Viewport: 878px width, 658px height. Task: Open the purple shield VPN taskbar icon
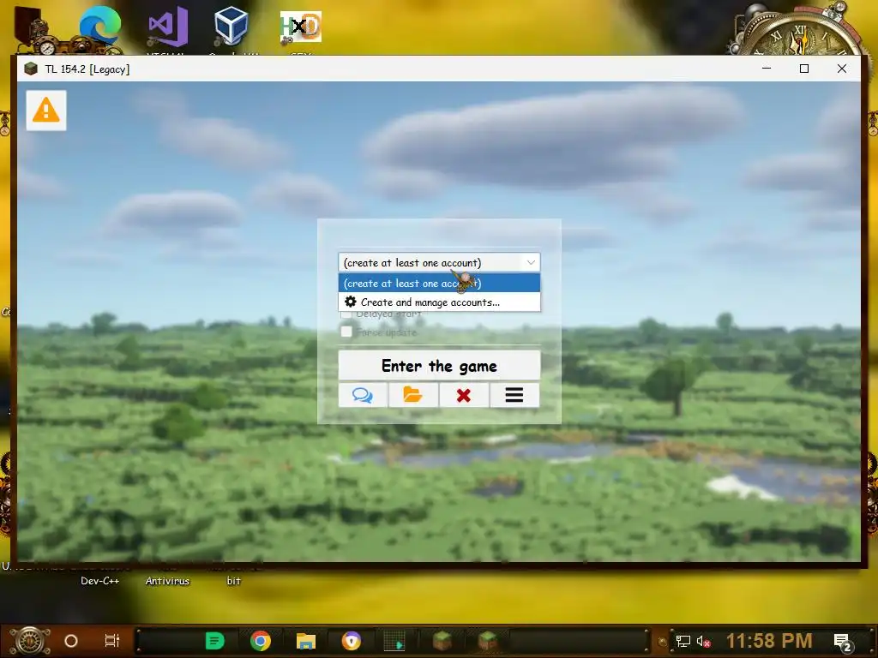tap(352, 641)
